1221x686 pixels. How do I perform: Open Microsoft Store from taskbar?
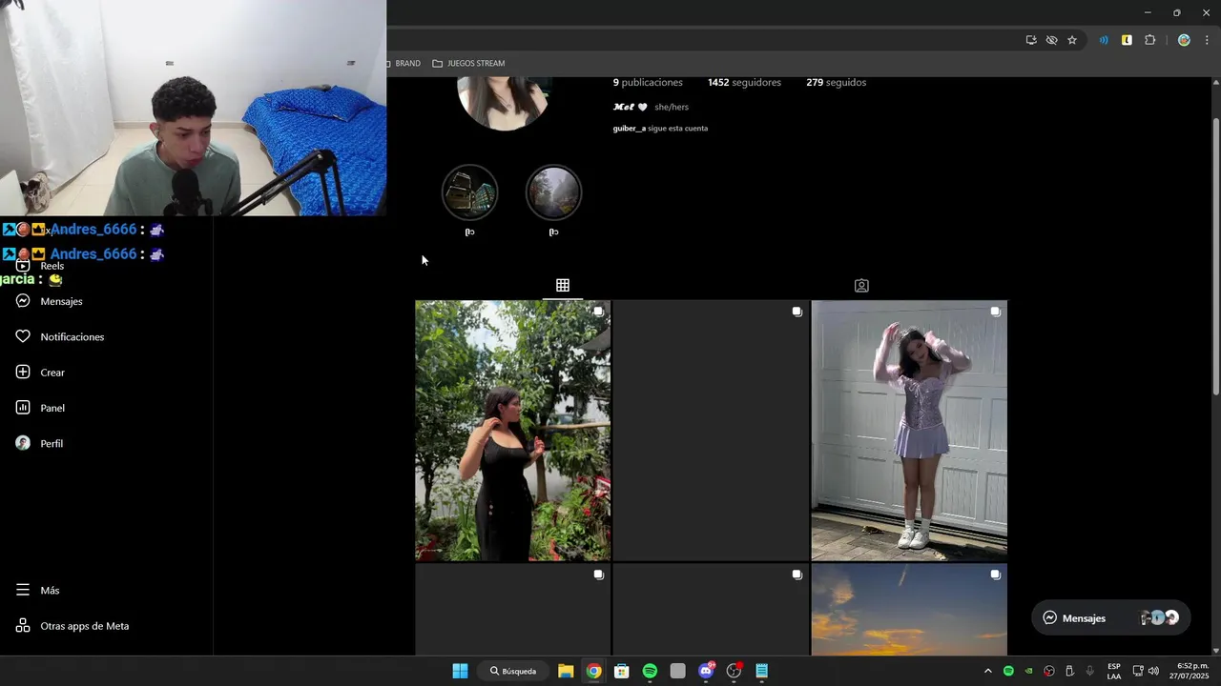(x=621, y=671)
